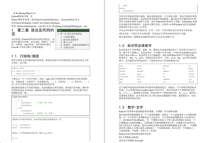Open '运算符、分隔符及特殊符号' contents entry
The height and width of the screenshot is (143, 203).
pos(76,45)
